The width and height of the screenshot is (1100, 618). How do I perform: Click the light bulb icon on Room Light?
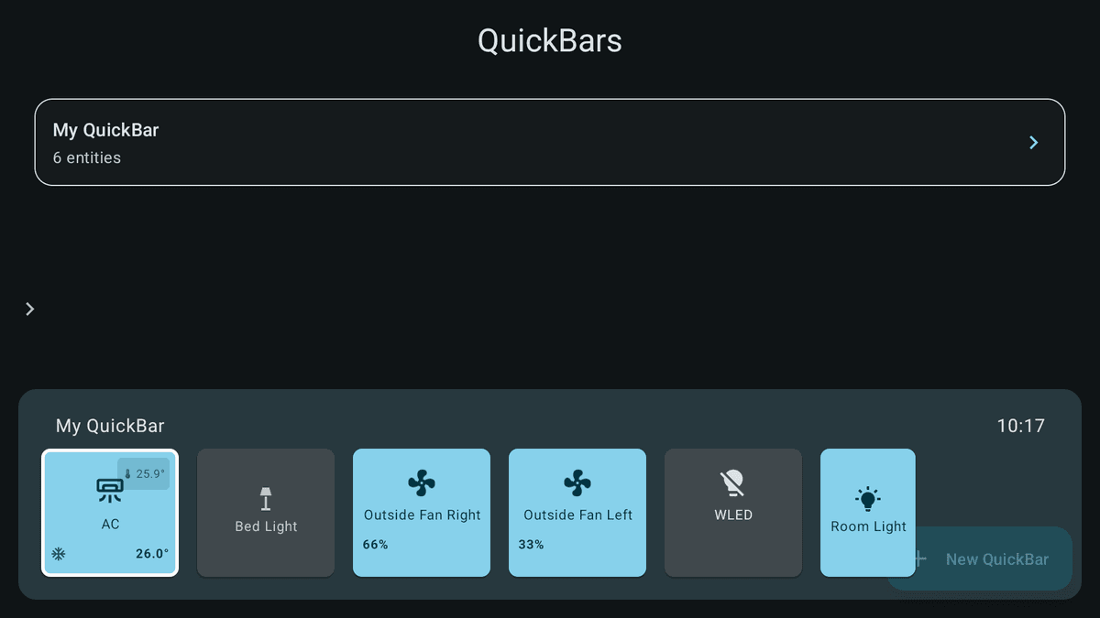click(x=867, y=497)
